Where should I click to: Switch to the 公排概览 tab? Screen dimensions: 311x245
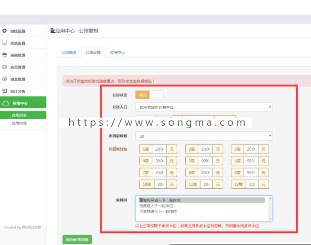click(69, 53)
